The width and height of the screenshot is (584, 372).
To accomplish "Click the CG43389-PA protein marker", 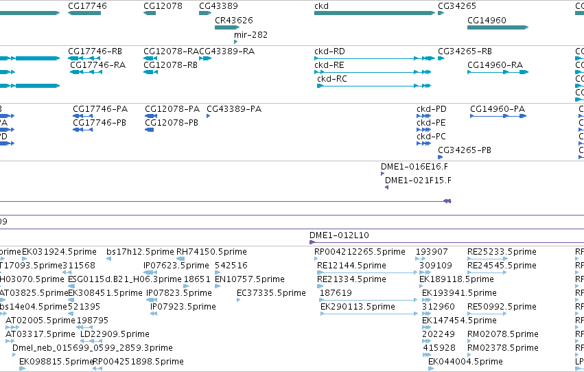I will pos(208,116).
